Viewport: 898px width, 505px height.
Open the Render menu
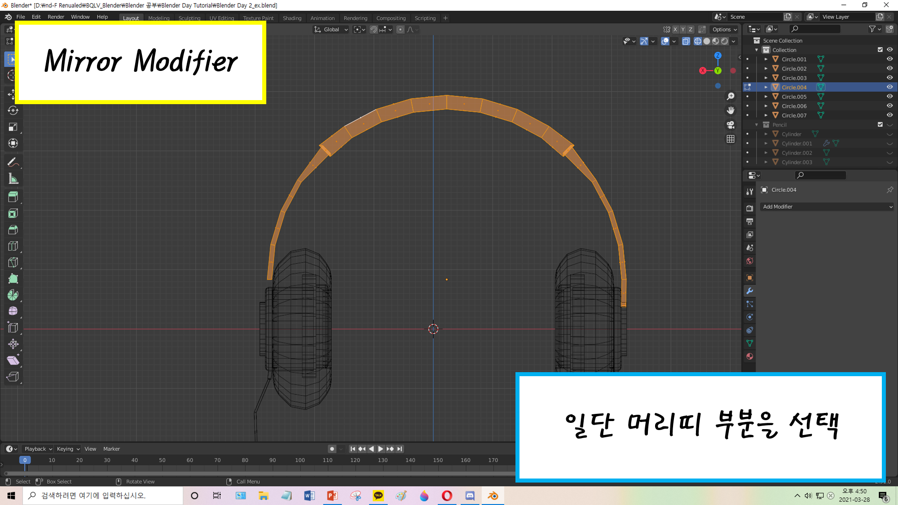tap(56, 17)
